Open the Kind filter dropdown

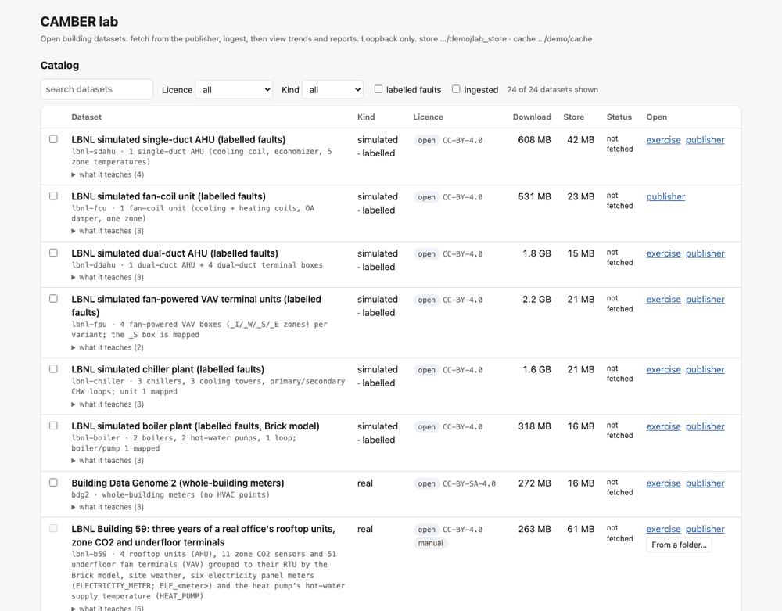[332, 90]
